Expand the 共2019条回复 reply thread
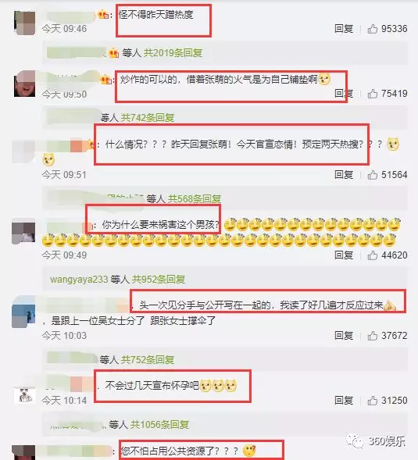 tap(173, 53)
